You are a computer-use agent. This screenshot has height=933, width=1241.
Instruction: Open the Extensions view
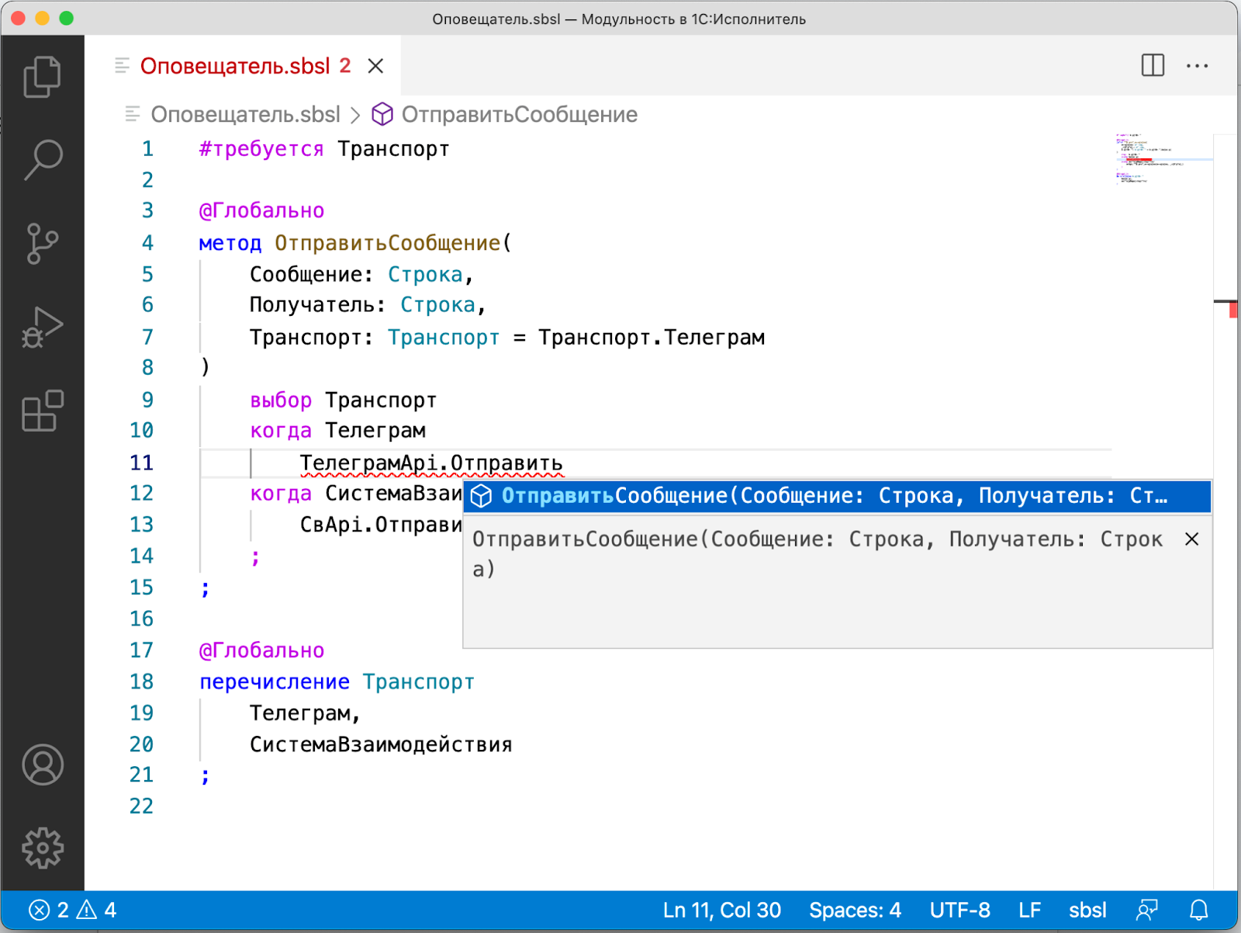[42, 411]
